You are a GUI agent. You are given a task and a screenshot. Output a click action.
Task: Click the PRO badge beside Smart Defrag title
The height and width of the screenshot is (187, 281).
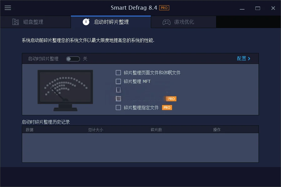pyautogui.click(x=164, y=8)
